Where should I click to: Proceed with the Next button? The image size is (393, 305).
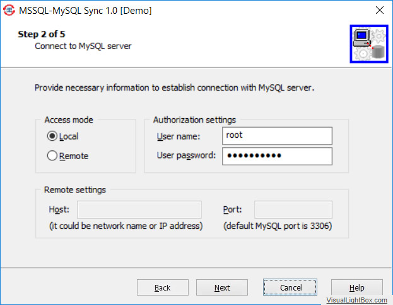click(222, 287)
